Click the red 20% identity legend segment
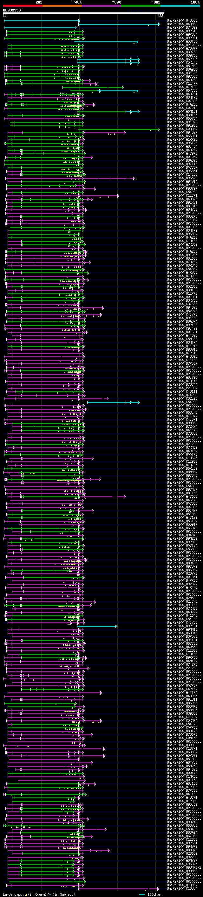Viewport: 203px width, 897px height. pyautogui.click(x=23, y=6)
